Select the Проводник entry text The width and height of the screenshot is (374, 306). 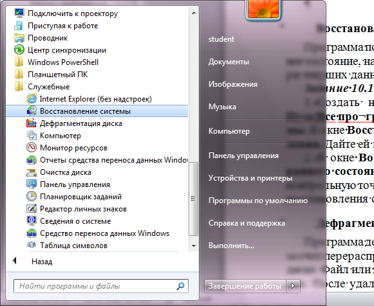pyautogui.click(x=48, y=38)
